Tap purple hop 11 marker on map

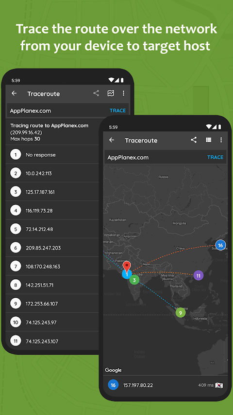pos(199,275)
